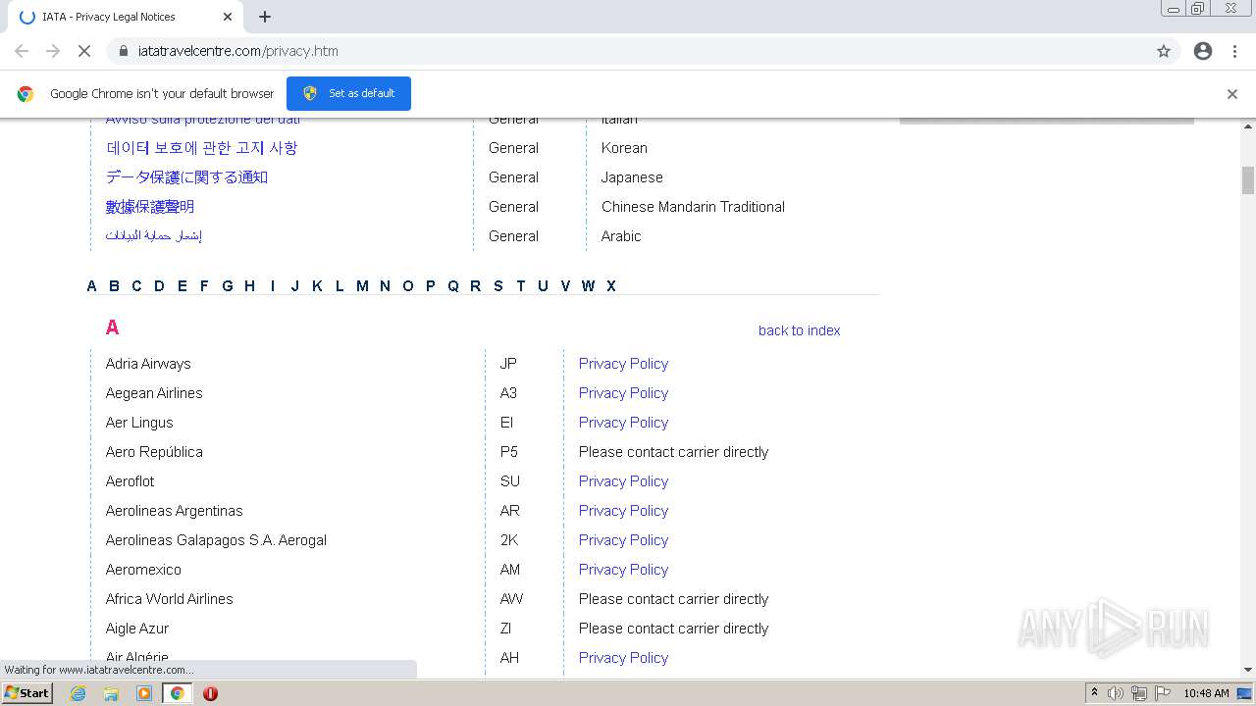Open Windows Explorer folder in taskbar
The width and height of the screenshot is (1256, 706).
pos(111,693)
